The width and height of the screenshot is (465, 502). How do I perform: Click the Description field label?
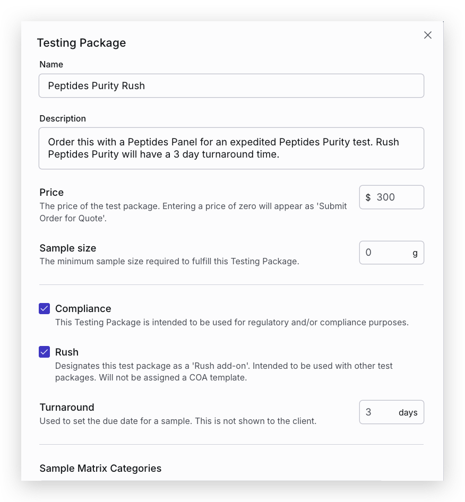pos(63,118)
